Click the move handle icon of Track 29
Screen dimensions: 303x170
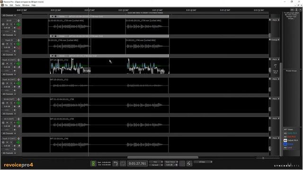18,40
